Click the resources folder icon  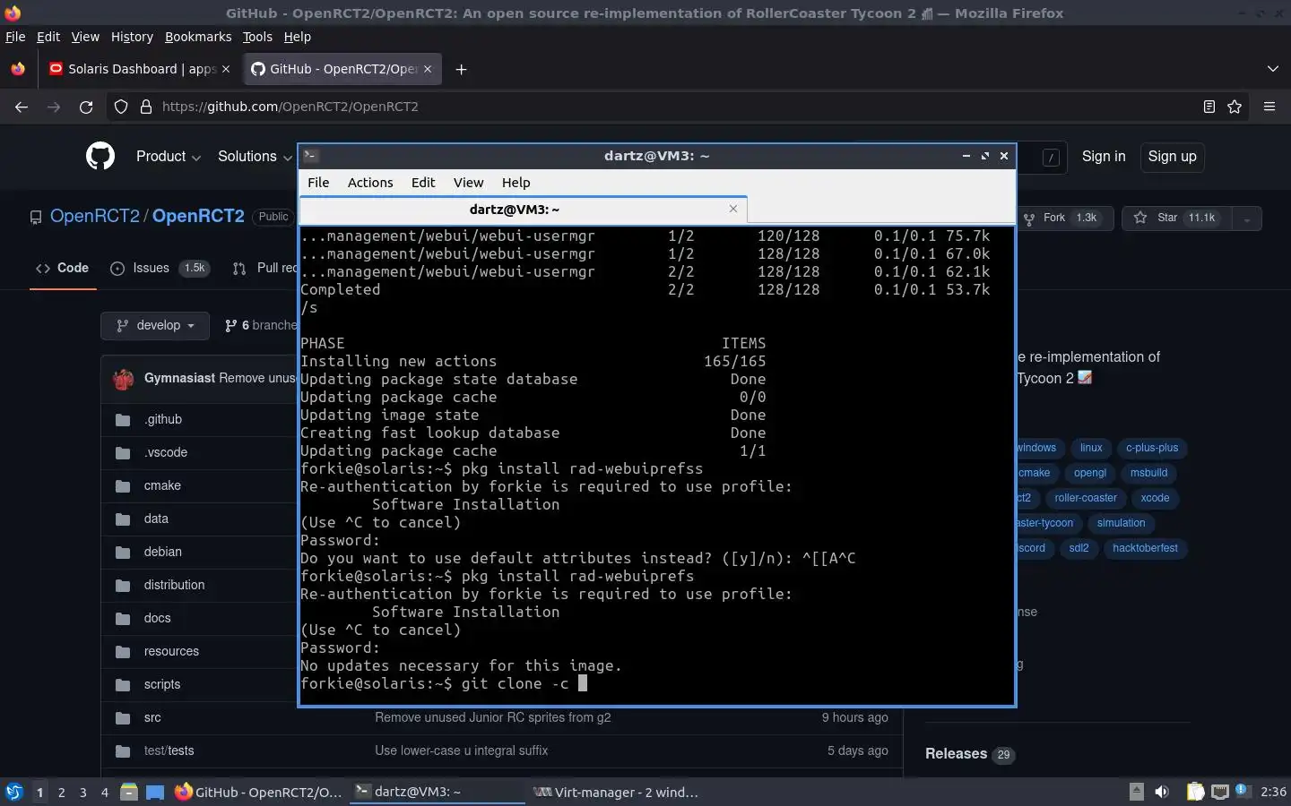click(x=123, y=651)
